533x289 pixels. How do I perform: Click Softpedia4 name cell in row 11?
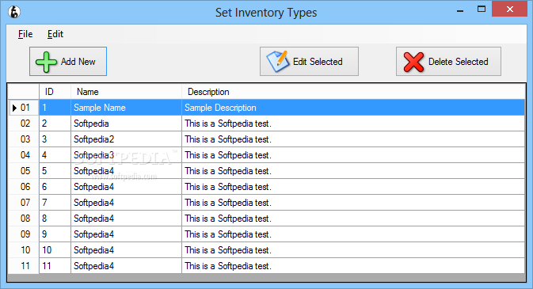126,265
